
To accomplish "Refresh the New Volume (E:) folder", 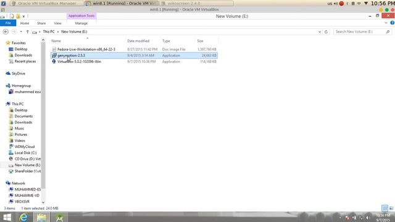I will (x=326, y=31).
